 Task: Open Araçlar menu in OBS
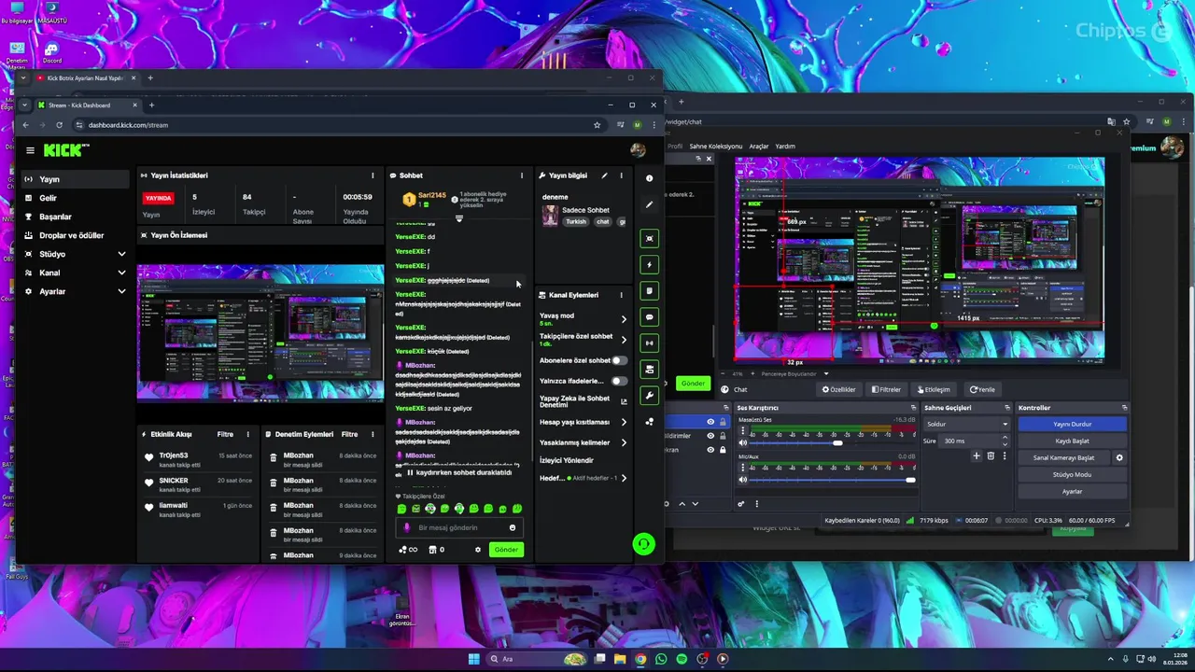(x=759, y=147)
